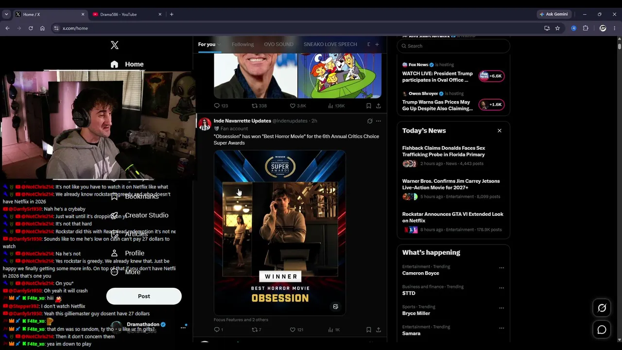Open the Fox News WATCH LIVE broadcast
622x350 pixels.
[x=437, y=77]
